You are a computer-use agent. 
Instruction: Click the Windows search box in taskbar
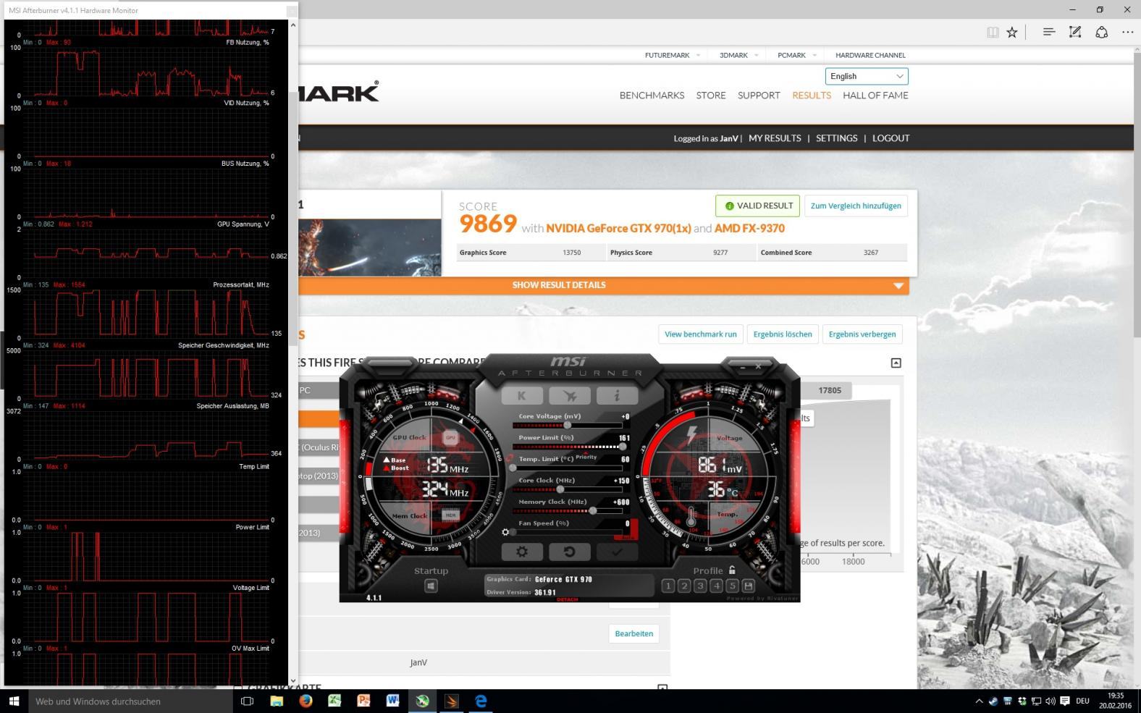[130, 701]
